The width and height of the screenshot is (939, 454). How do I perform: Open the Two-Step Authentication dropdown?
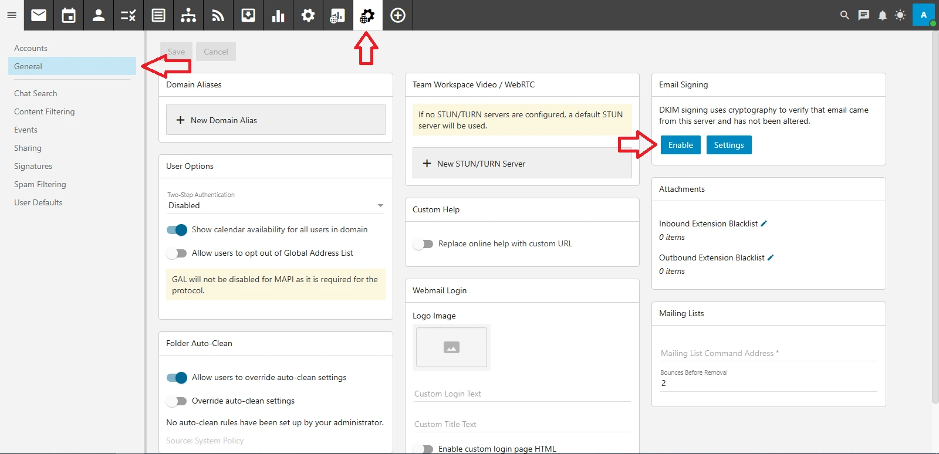275,205
